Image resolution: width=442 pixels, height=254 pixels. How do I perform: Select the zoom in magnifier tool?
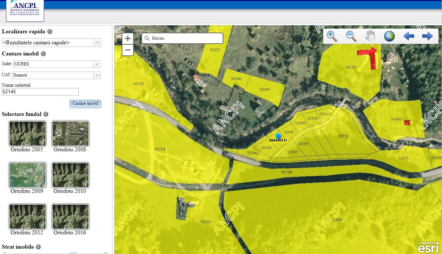332,36
